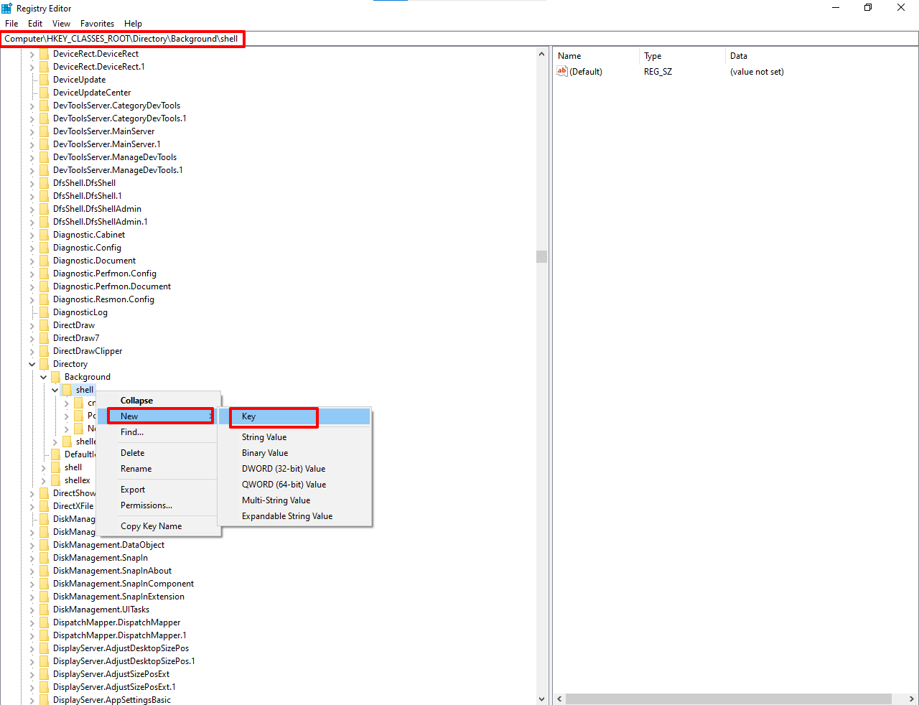Select String Value from the New submenu

click(x=263, y=436)
